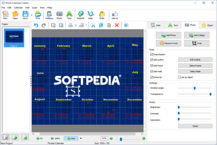This screenshot has width=217, height=145.
Task: Click the Cut scissors icon
Action: 93,25
